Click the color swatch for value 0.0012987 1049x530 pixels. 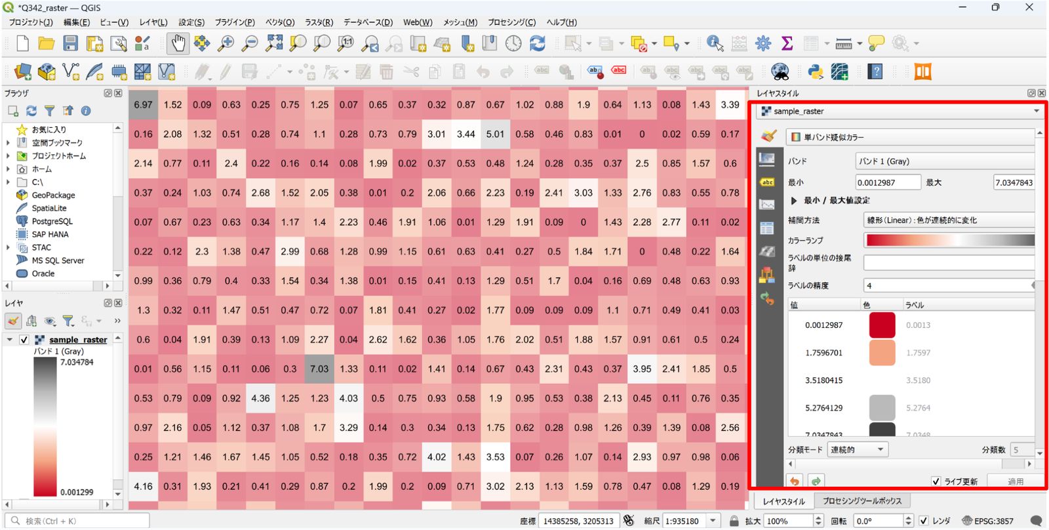click(x=882, y=325)
